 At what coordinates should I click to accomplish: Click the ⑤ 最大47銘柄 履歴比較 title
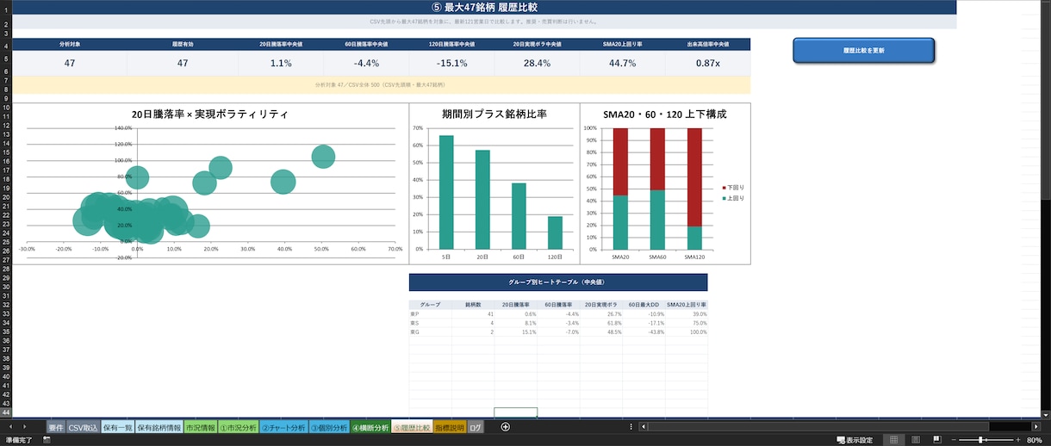(x=485, y=7)
